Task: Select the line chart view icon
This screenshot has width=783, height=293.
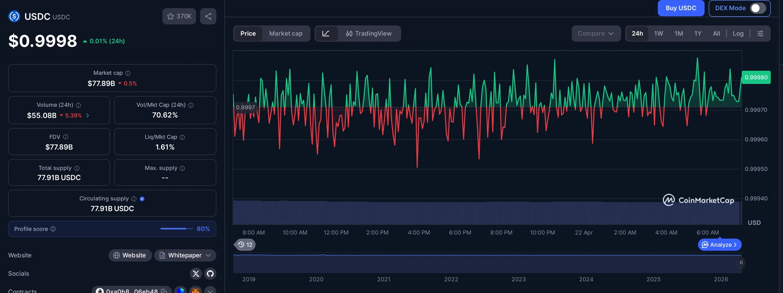Action: [x=326, y=33]
